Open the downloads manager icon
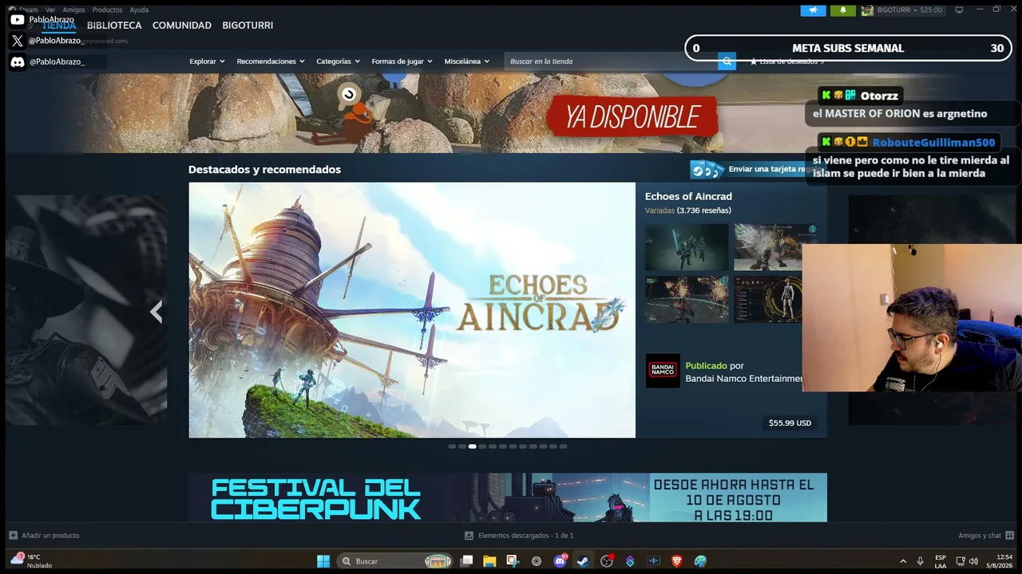Image resolution: width=1022 pixels, height=574 pixels. pyautogui.click(x=469, y=536)
